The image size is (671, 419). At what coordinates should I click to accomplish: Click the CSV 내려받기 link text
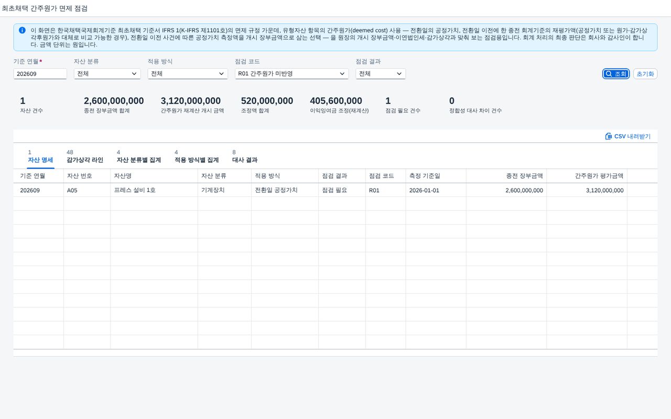pyautogui.click(x=632, y=136)
